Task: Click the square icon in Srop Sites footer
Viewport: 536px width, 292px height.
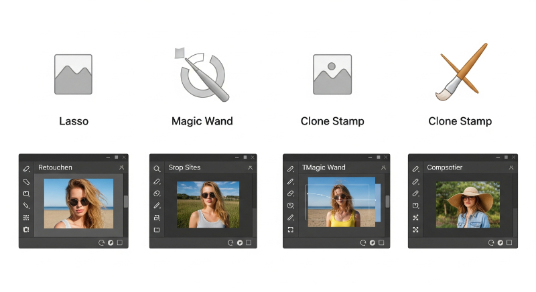Action: 249,242
